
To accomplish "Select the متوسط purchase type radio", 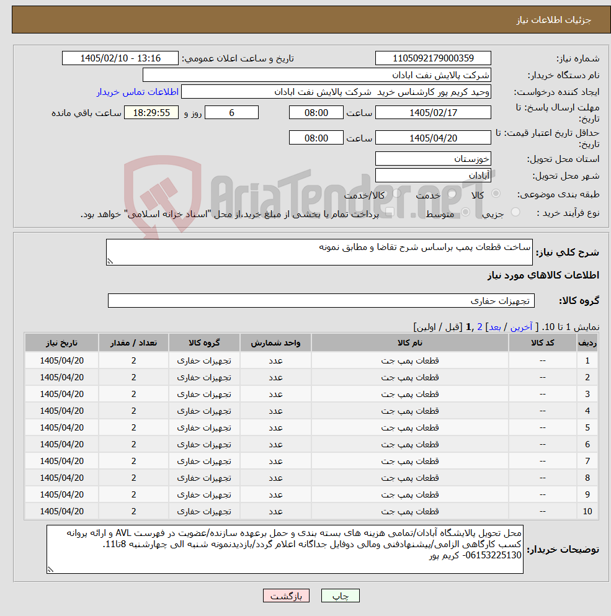I will (x=466, y=212).
